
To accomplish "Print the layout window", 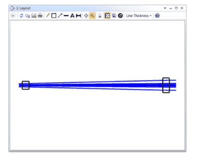I will coord(40,16).
